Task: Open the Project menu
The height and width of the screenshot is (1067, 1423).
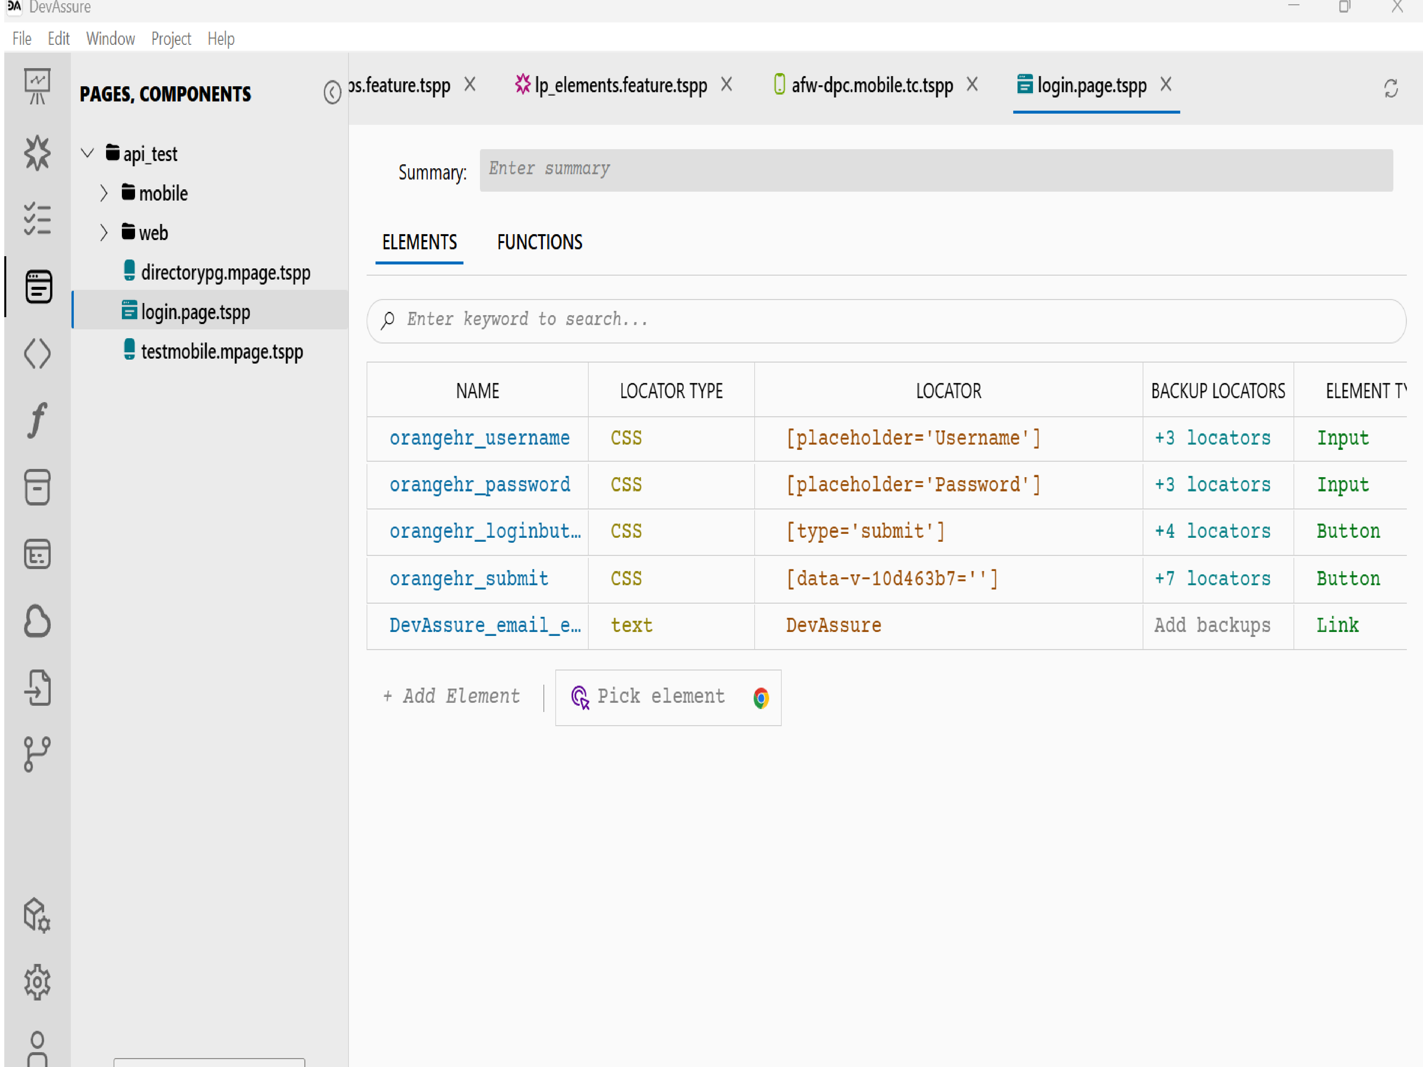Action: (x=171, y=39)
